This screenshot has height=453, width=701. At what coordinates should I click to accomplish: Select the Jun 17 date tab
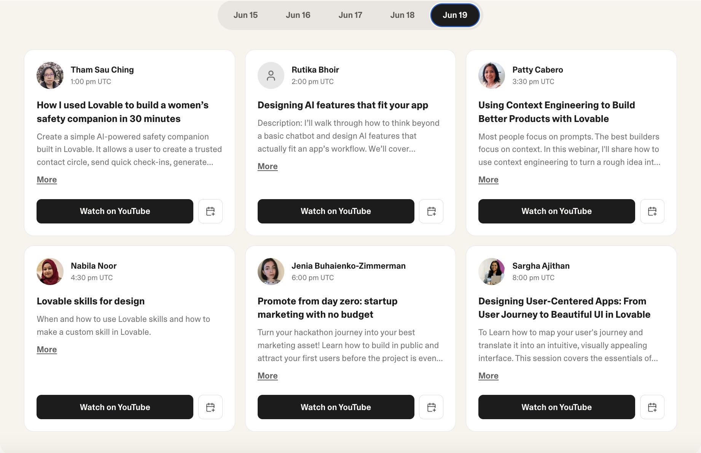(x=350, y=15)
